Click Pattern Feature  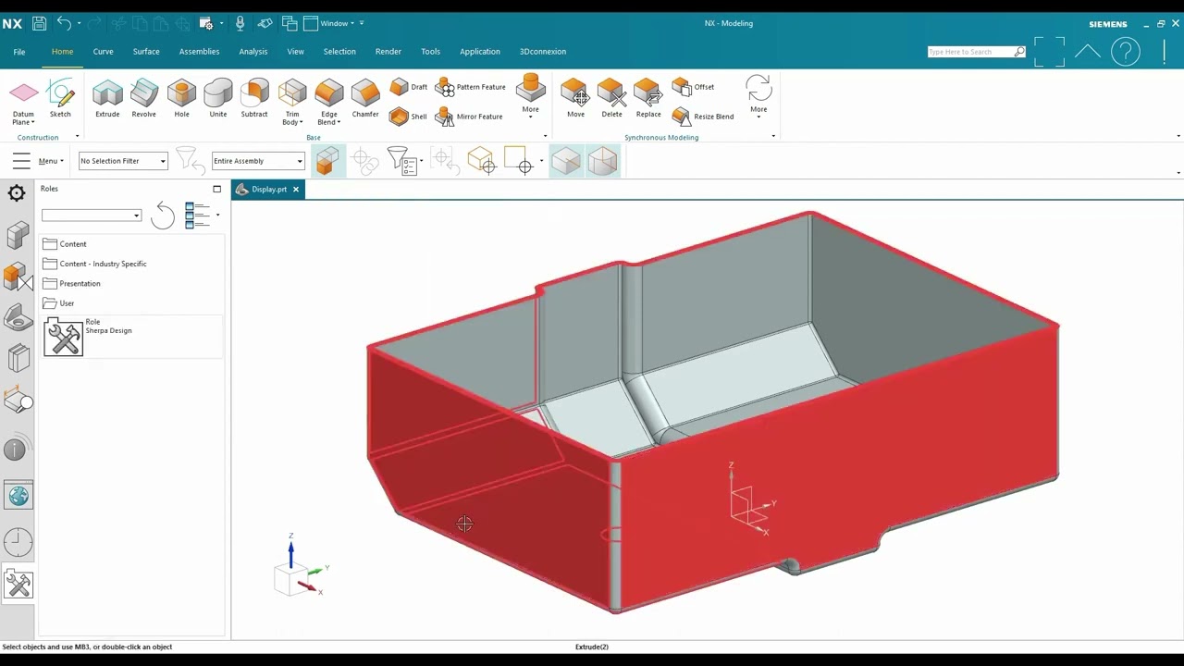[x=471, y=87]
